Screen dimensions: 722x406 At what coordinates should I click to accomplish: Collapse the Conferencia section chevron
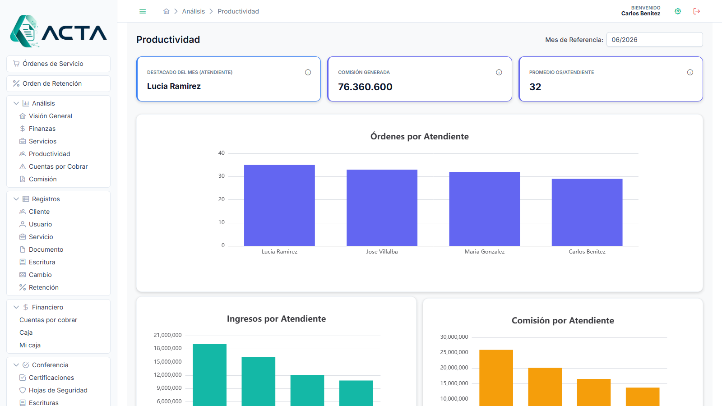pyautogui.click(x=16, y=365)
